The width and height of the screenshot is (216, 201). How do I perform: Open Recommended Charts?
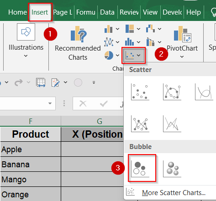(78, 43)
